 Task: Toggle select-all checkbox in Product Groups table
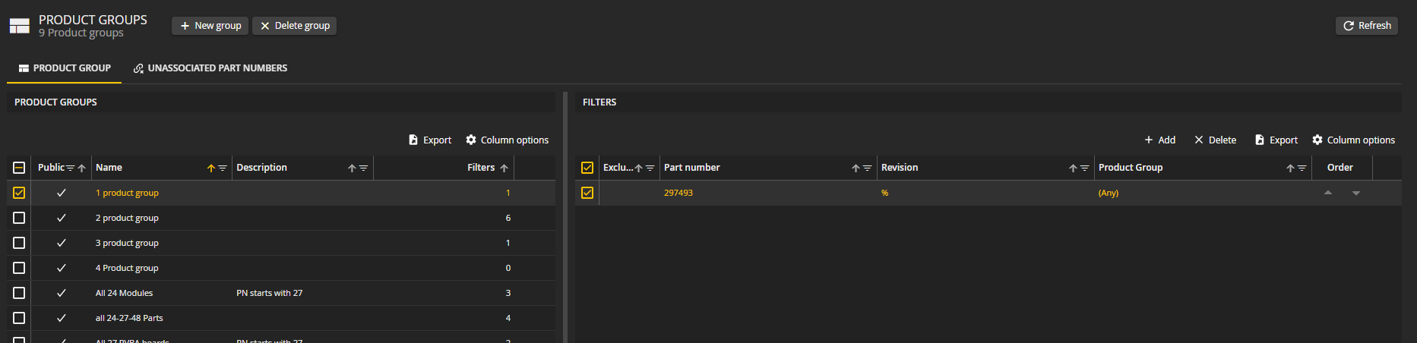point(19,168)
